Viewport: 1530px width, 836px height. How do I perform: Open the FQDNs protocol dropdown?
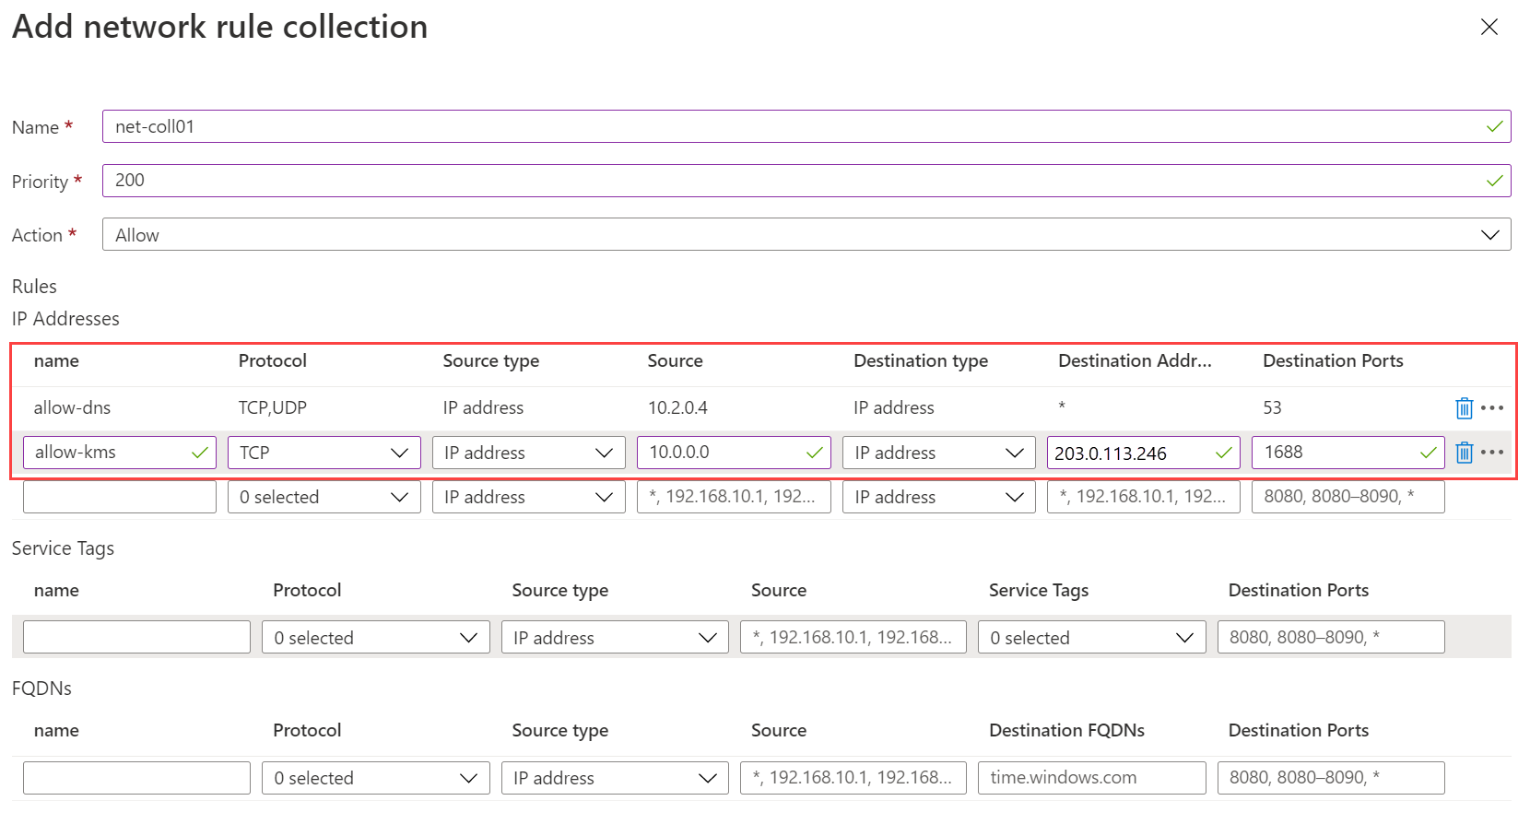[x=376, y=778]
